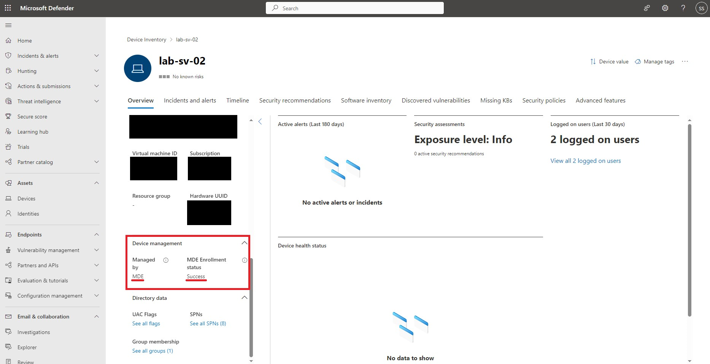Screen dimensions: 710x364
Task: Open the Software inventory tab
Action: coord(366,101)
